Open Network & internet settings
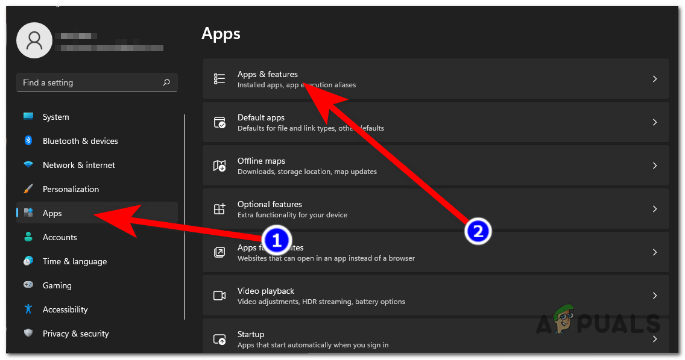 pyautogui.click(x=97, y=164)
